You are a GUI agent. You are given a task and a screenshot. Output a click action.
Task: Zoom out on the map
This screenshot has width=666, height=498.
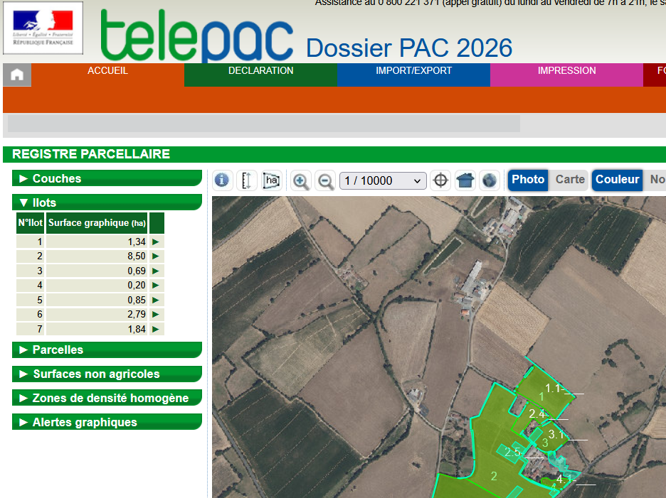click(x=325, y=180)
